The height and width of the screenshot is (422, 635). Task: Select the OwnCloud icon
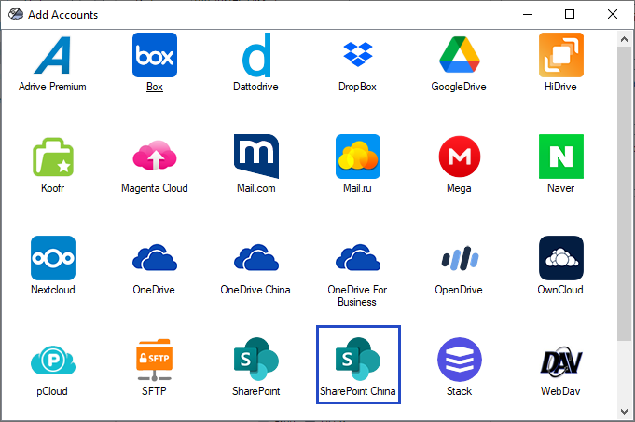pos(561,258)
